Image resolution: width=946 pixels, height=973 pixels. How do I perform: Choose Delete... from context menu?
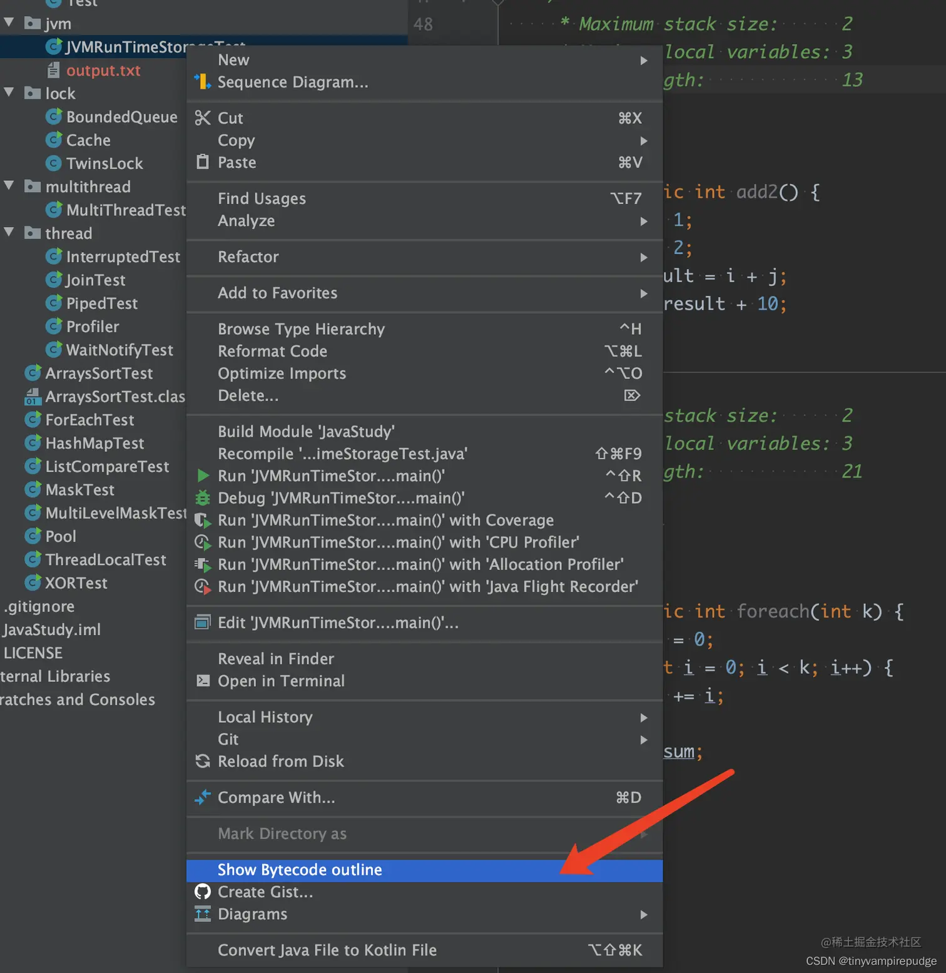[425, 395]
